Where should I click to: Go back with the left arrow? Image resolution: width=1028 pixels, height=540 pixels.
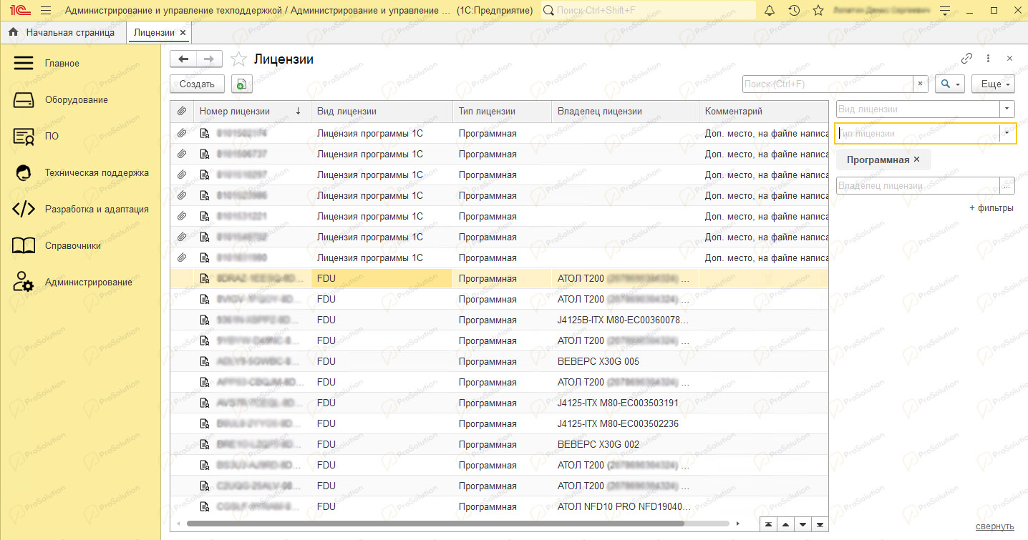183,59
